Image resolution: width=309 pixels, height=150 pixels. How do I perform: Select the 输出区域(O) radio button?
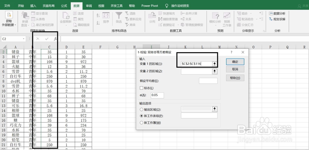[x=141, y=110]
